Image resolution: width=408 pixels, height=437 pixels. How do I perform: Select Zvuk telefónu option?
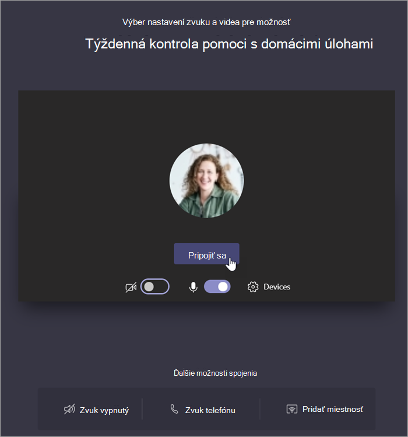pos(210,410)
